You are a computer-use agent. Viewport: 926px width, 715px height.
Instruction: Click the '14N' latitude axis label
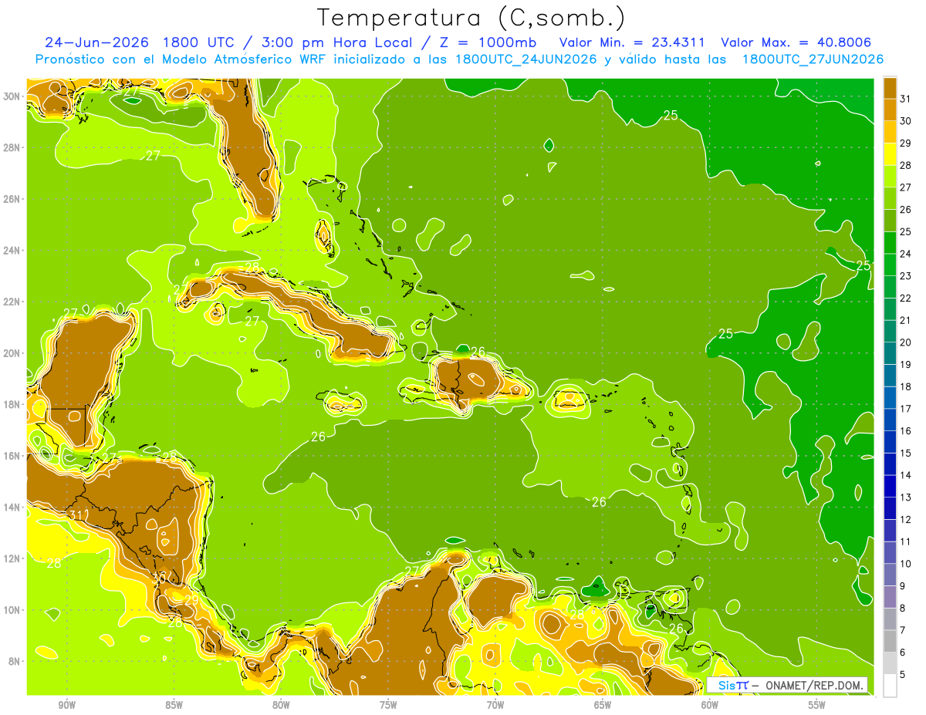tap(13, 507)
